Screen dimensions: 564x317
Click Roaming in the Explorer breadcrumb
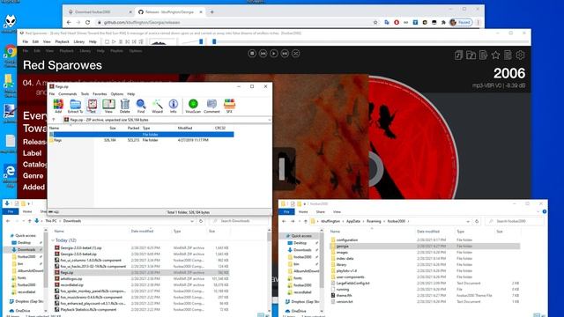pyautogui.click(x=374, y=221)
